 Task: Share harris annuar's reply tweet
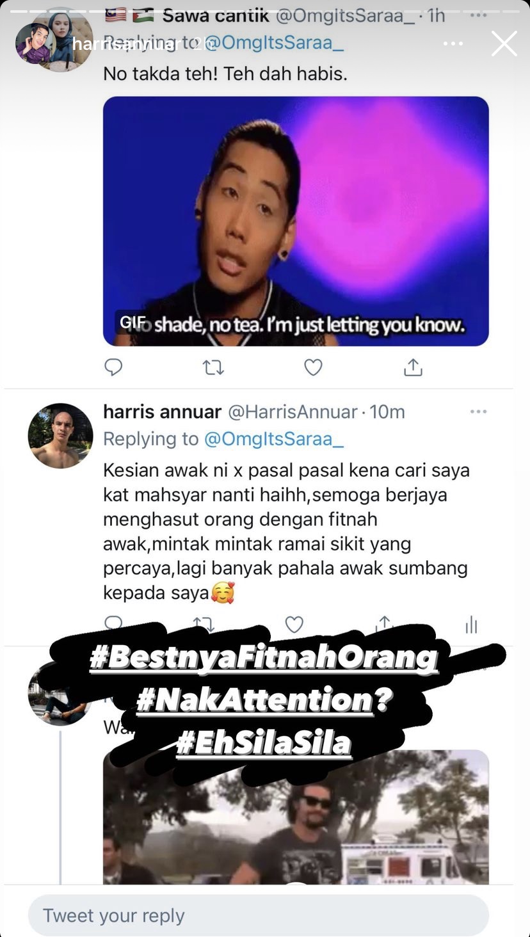pyautogui.click(x=383, y=621)
